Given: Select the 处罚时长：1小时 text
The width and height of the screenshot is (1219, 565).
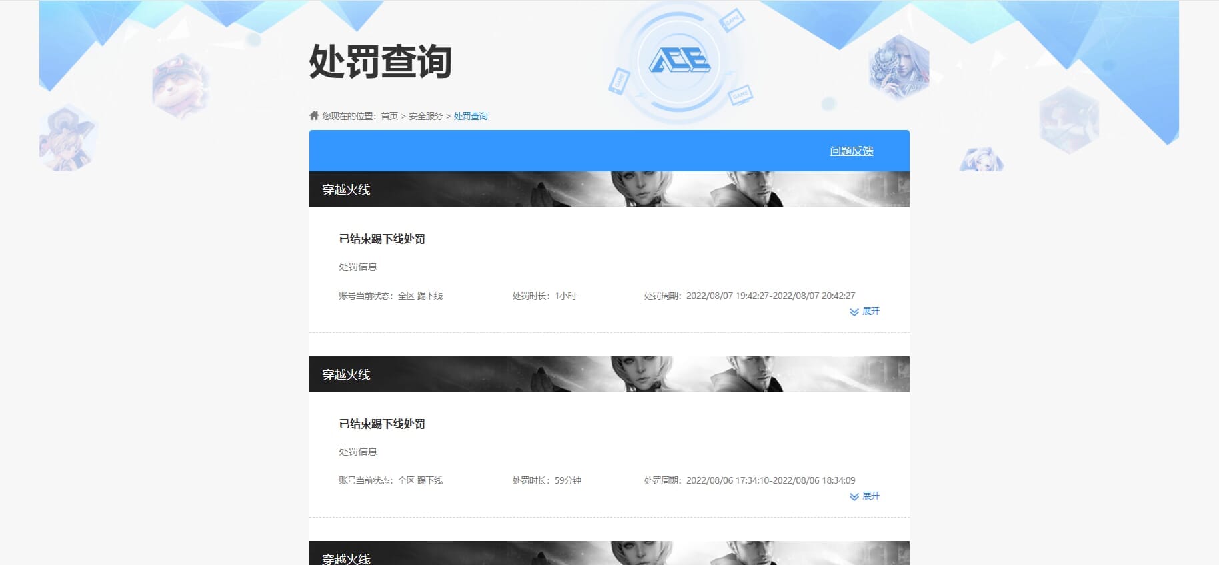Looking at the screenshot, I should 545,296.
